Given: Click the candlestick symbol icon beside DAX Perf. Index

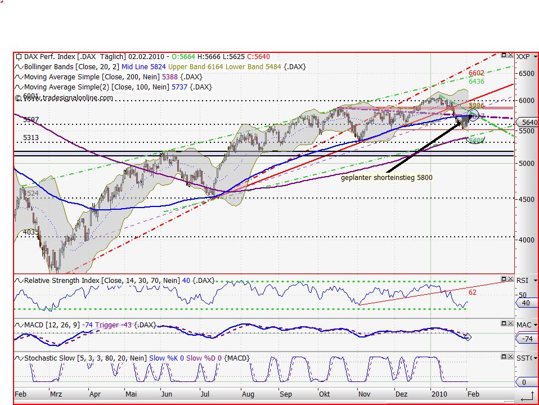Looking at the screenshot, I should point(18,56).
